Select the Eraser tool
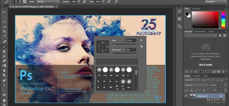This screenshot has height=106, width=229. coord(4,61)
